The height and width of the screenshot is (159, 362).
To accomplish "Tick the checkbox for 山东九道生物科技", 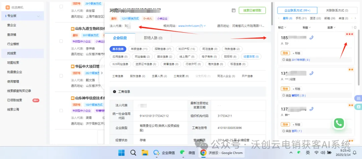I will pyautogui.click(x=61, y=41).
